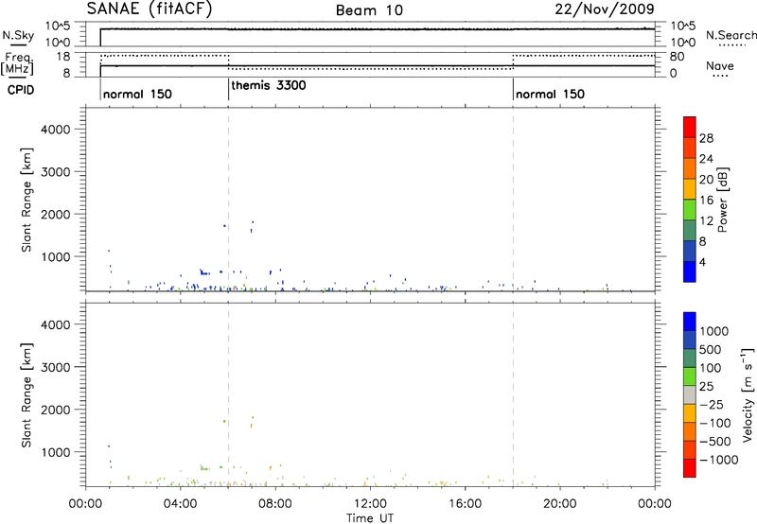Select the 28 tick label on Power colorbar

706,138
